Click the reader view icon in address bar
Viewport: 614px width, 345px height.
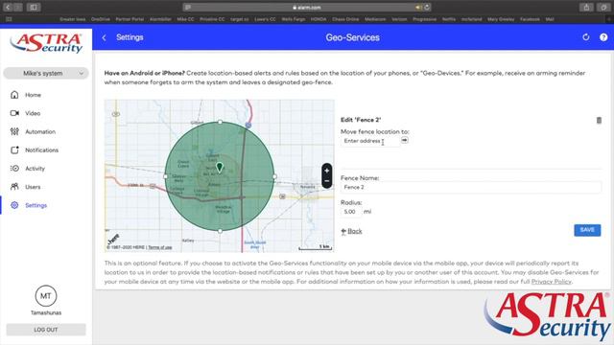tap(188, 7)
